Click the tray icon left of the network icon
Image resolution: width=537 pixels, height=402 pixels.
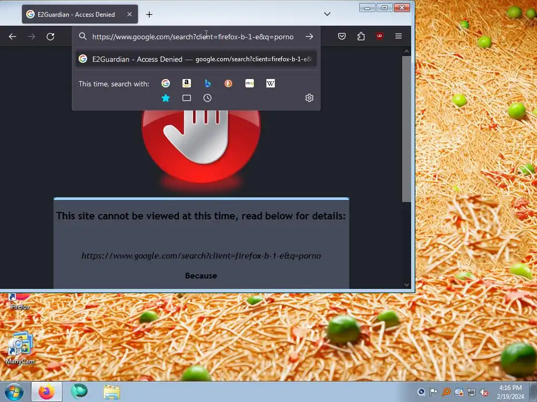point(459,392)
